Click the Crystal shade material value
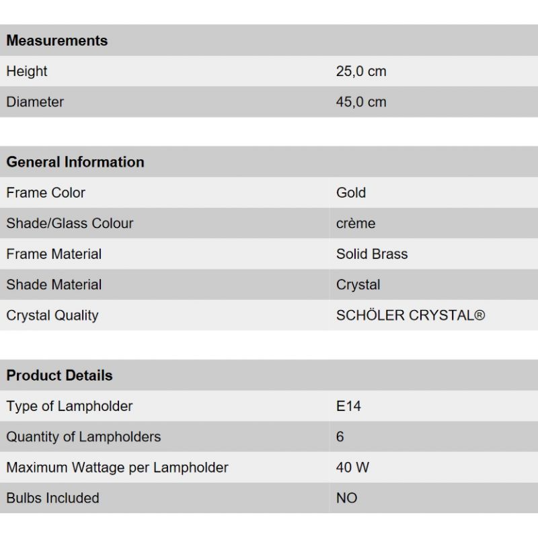The image size is (538, 538). tap(358, 284)
